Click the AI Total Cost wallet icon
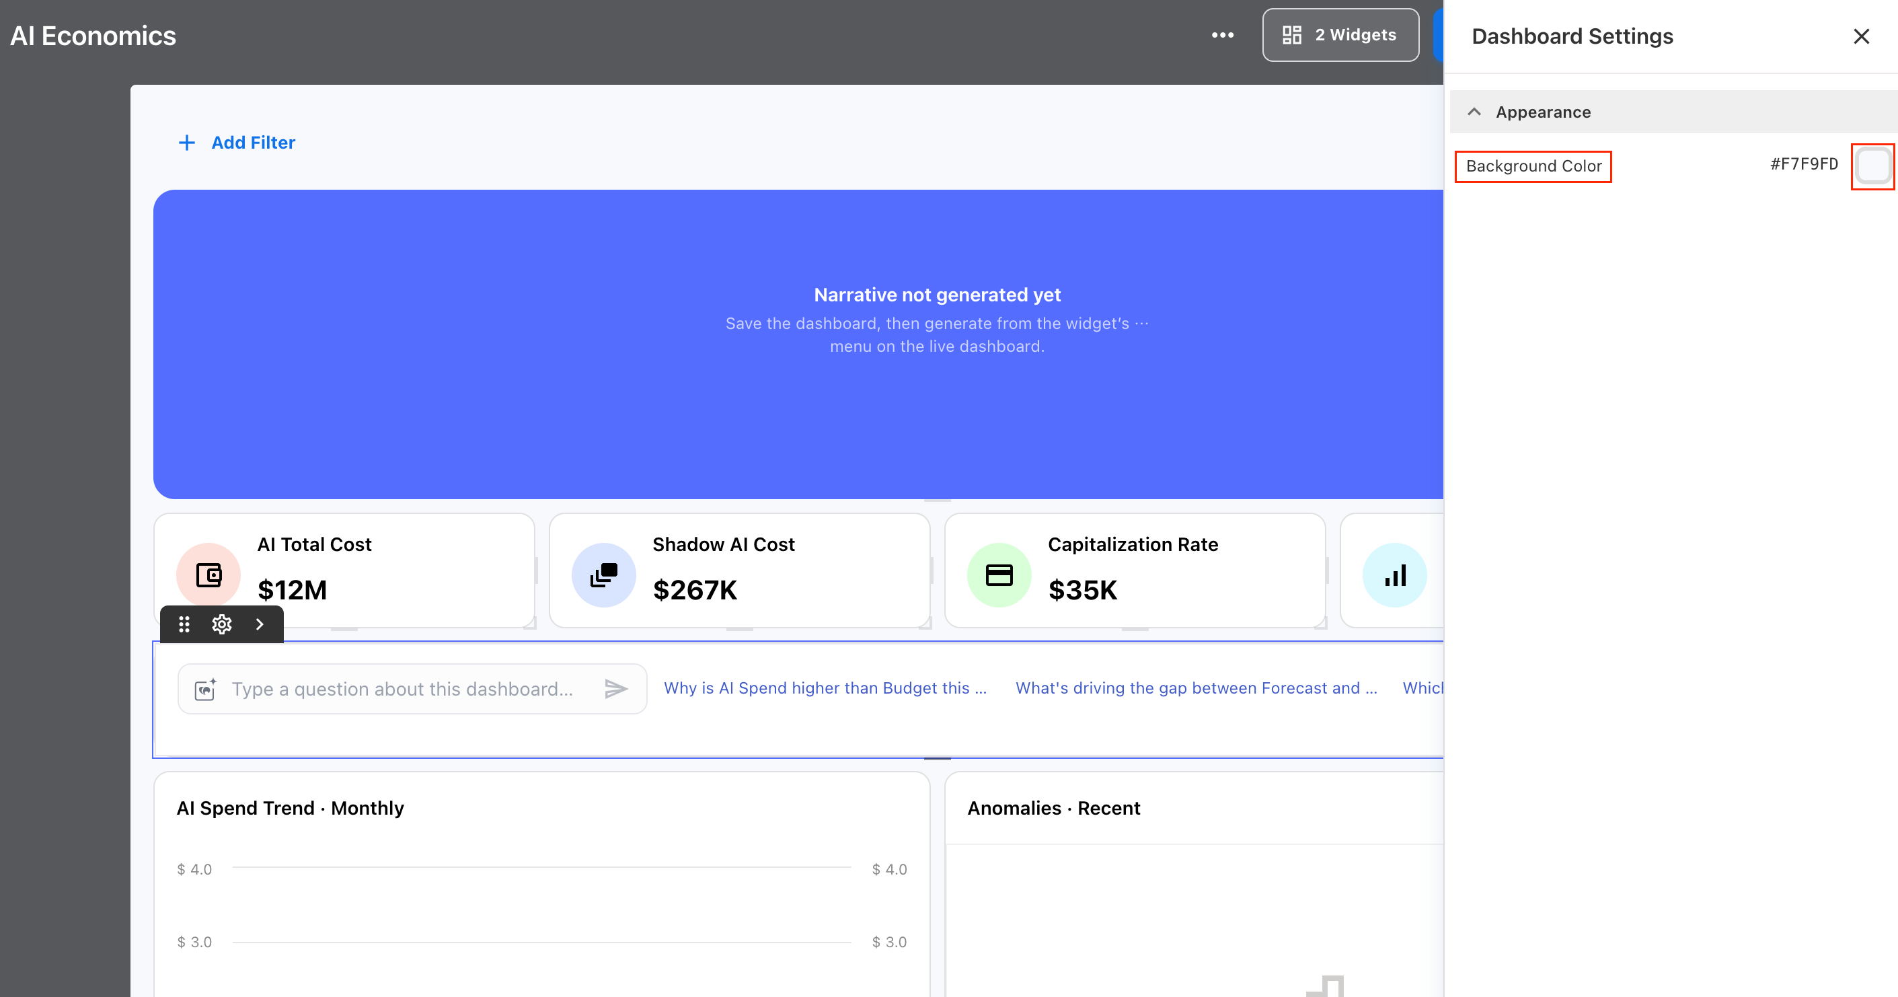Image resolution: width=1898 pixels, height=997 pixels. point(208,575)
